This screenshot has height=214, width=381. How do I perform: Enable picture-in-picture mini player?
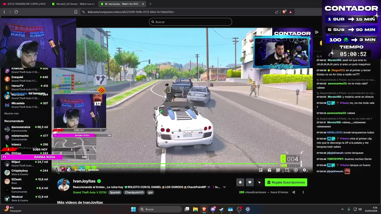tap(261, 170)
